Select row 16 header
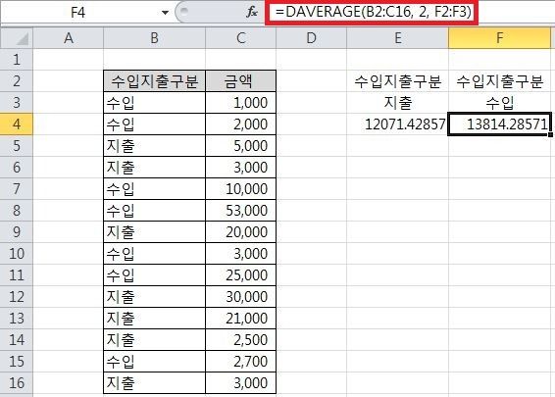555x397 pixels. pyautogui.click(x=17, y=383)
